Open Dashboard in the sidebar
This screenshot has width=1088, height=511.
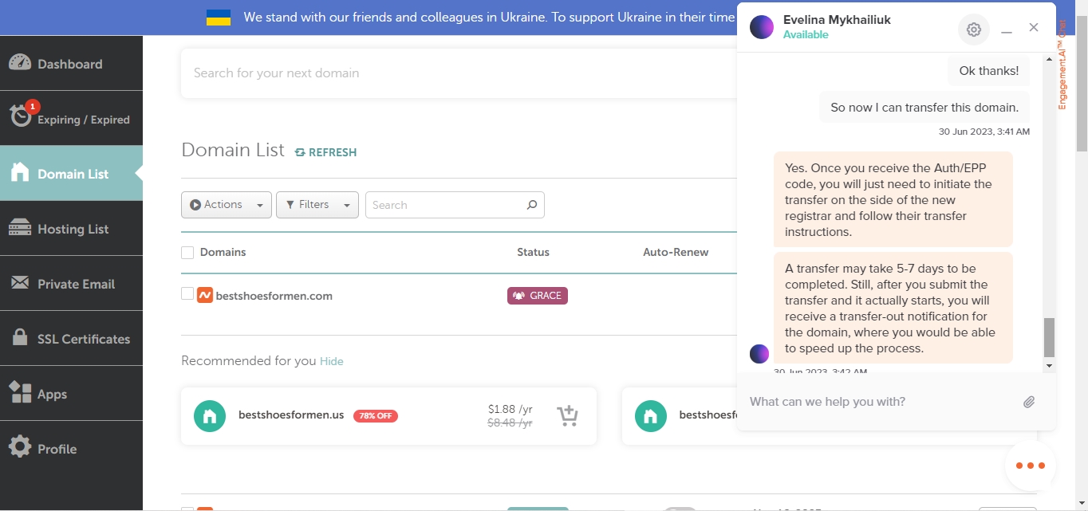pyautogui.click(x=71, y=64)
